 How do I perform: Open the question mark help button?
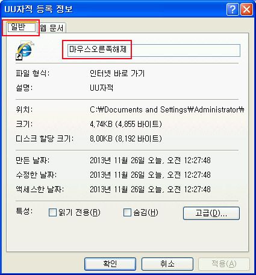point(233,9)
